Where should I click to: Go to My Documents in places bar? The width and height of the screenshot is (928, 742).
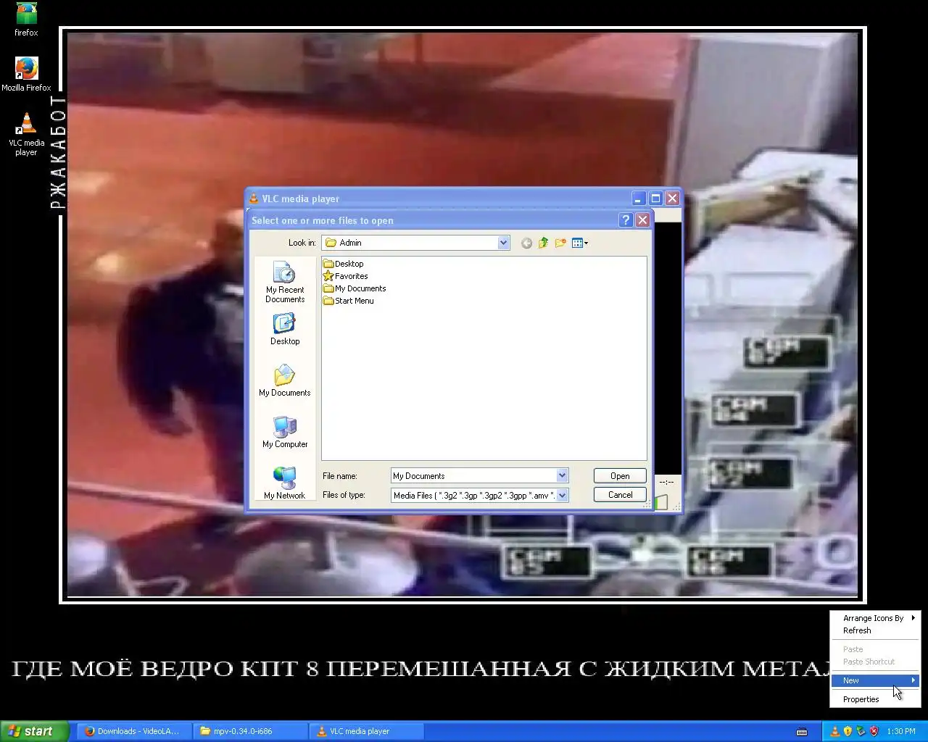coord(285,381)
